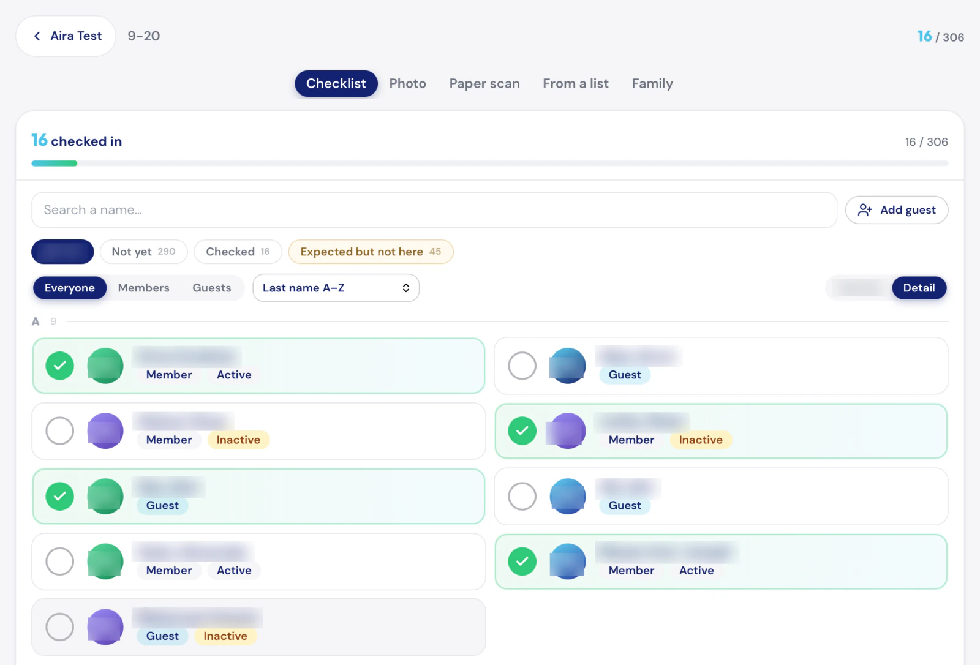The height and width of the screenshot is (665, 980).
Task: Open the Last name A–Z sort dropdown
Action: [x=336, y=288]
